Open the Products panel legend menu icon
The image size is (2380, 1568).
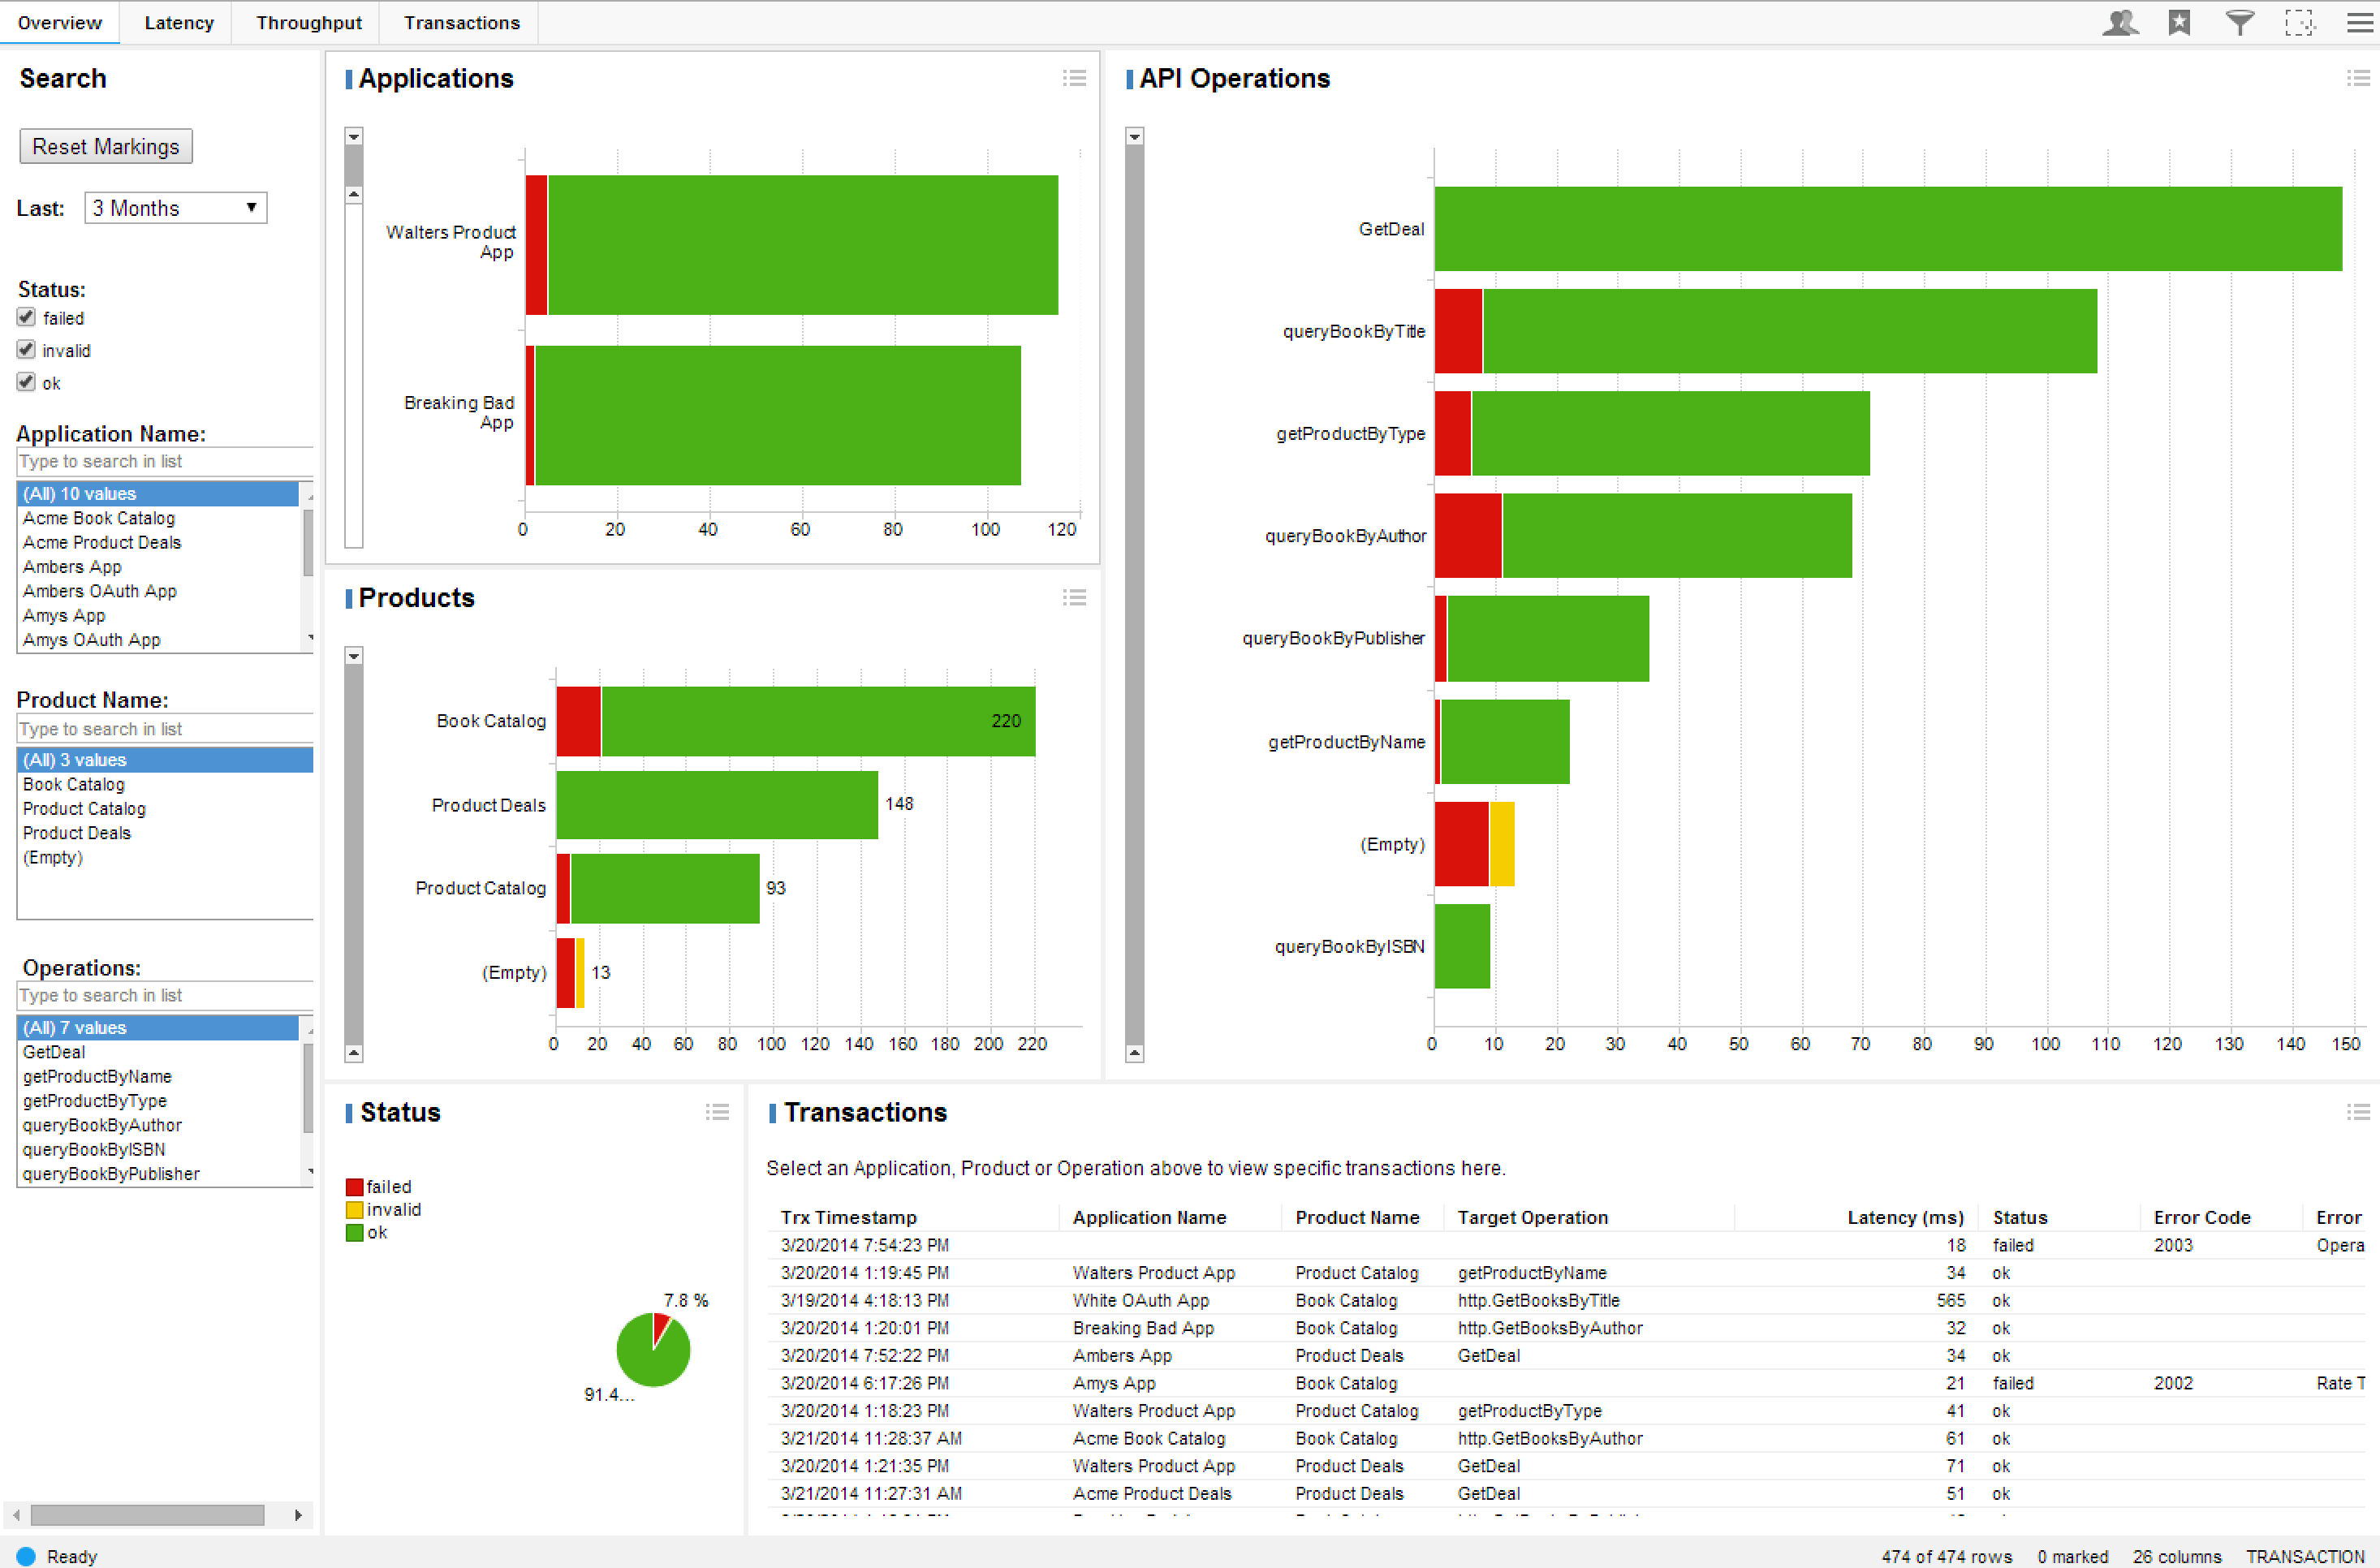[1074, 597]
